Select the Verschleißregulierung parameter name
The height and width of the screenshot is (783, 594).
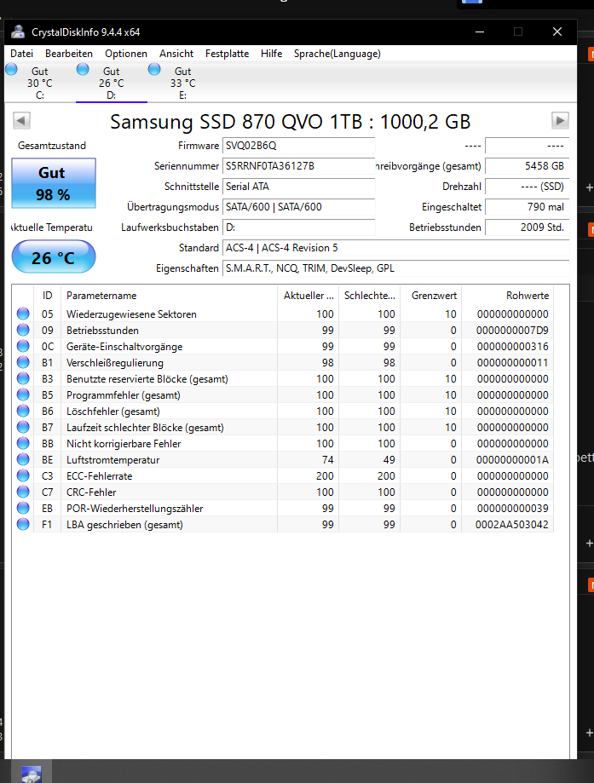(115, 363)
